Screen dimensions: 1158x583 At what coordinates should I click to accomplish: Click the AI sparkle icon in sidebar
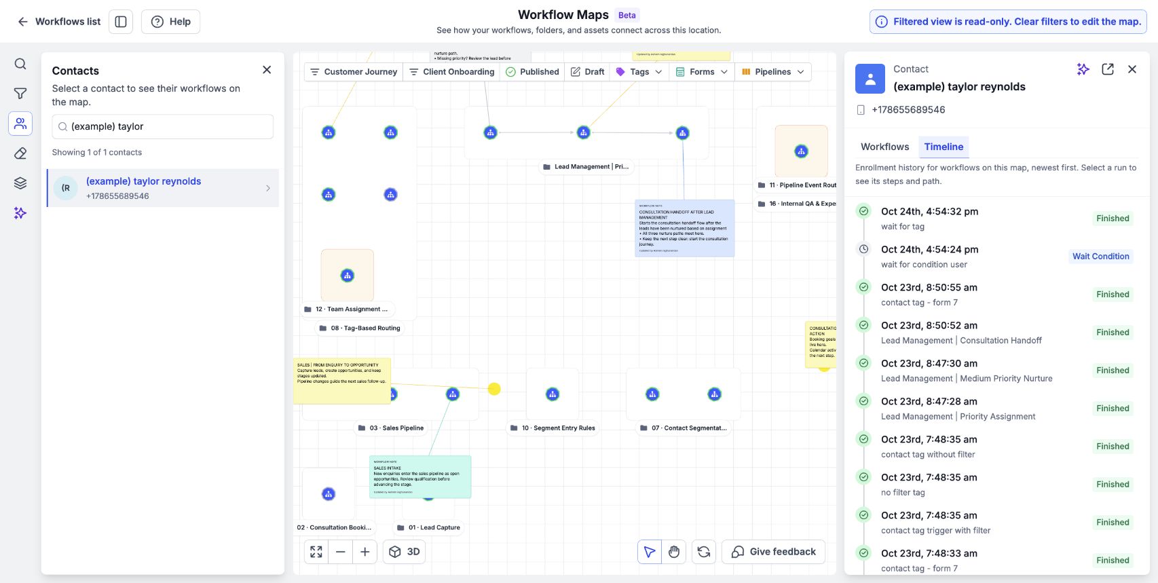pyautogui.click(x=20, y=213)
